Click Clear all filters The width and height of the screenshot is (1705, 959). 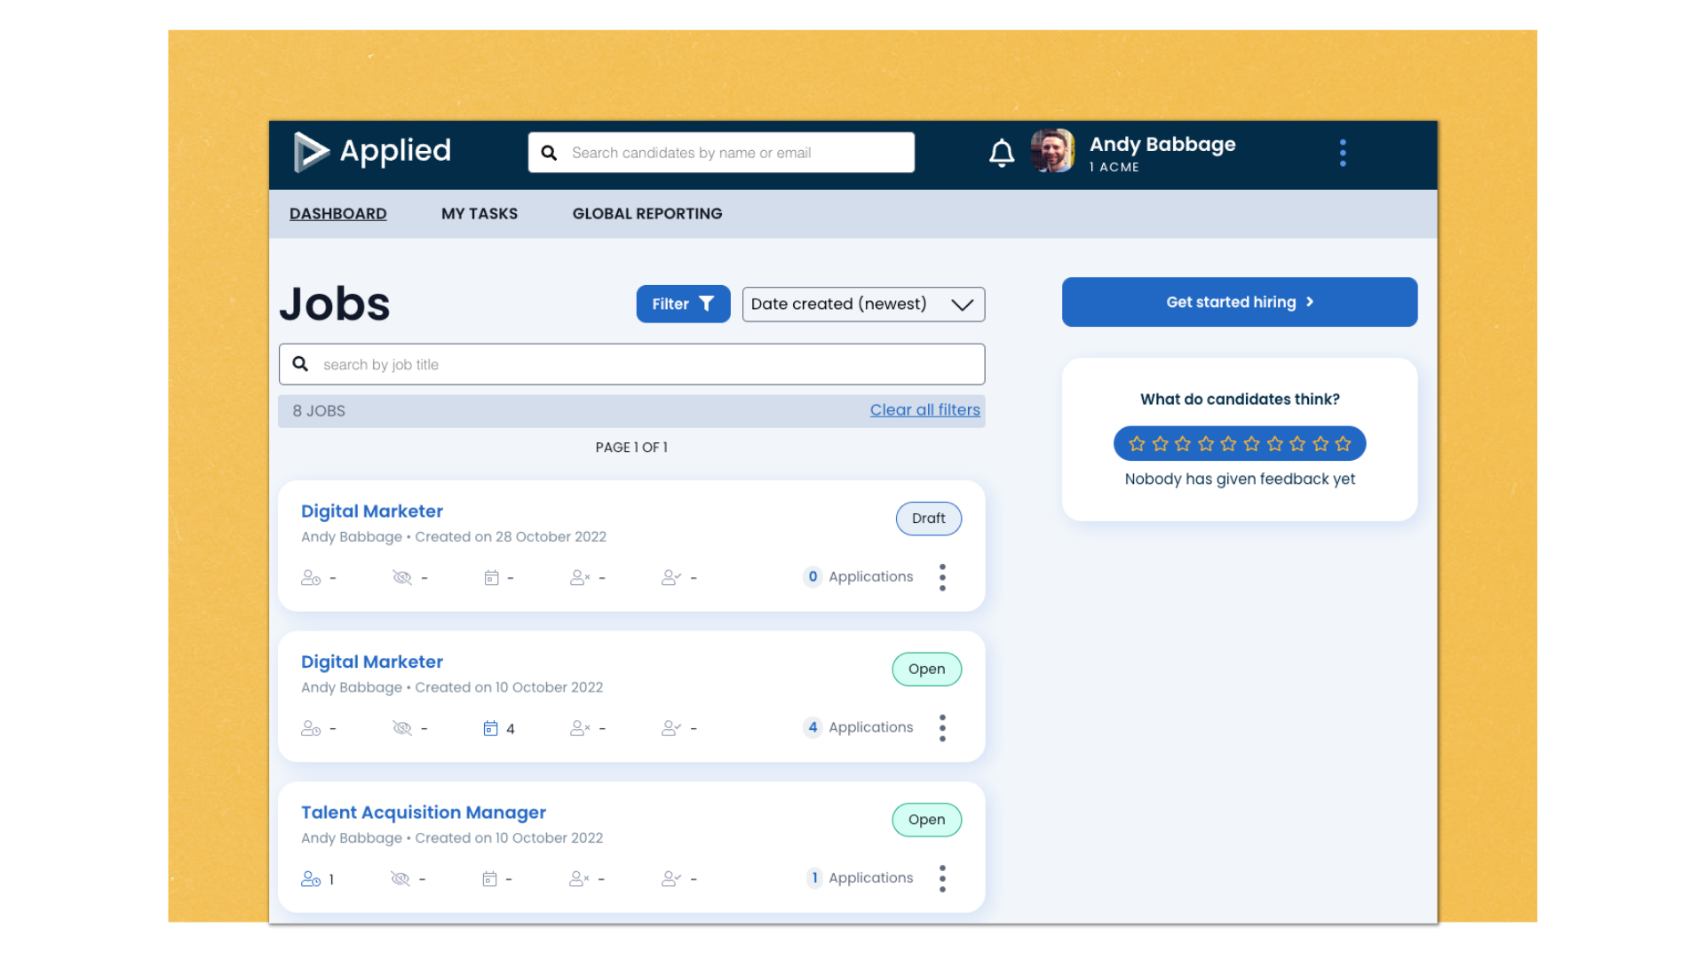tap(924, 409)
